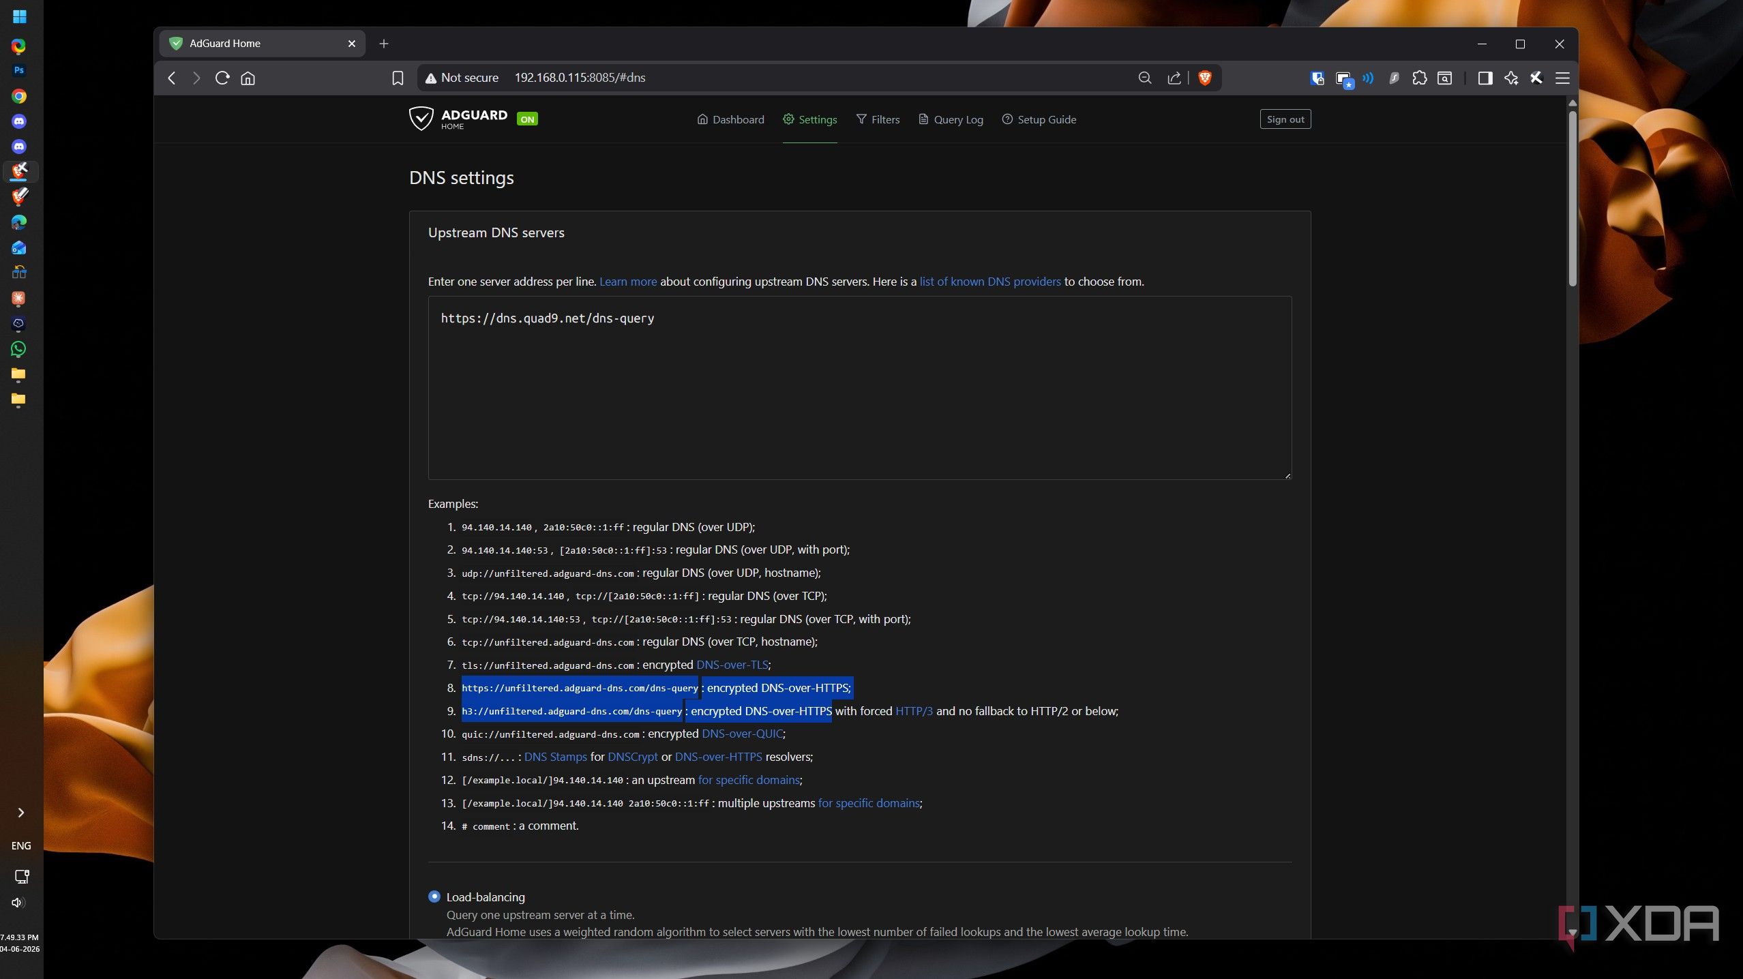The width and height of the screenshot is (1743, 979).
Task: Click the address bar URL field
Action: coord(818,78)
